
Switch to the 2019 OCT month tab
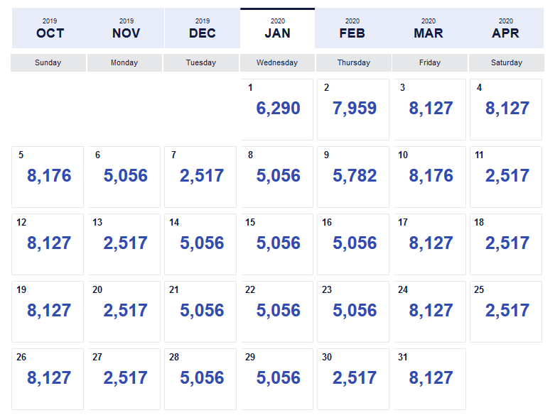pos(50,28)
